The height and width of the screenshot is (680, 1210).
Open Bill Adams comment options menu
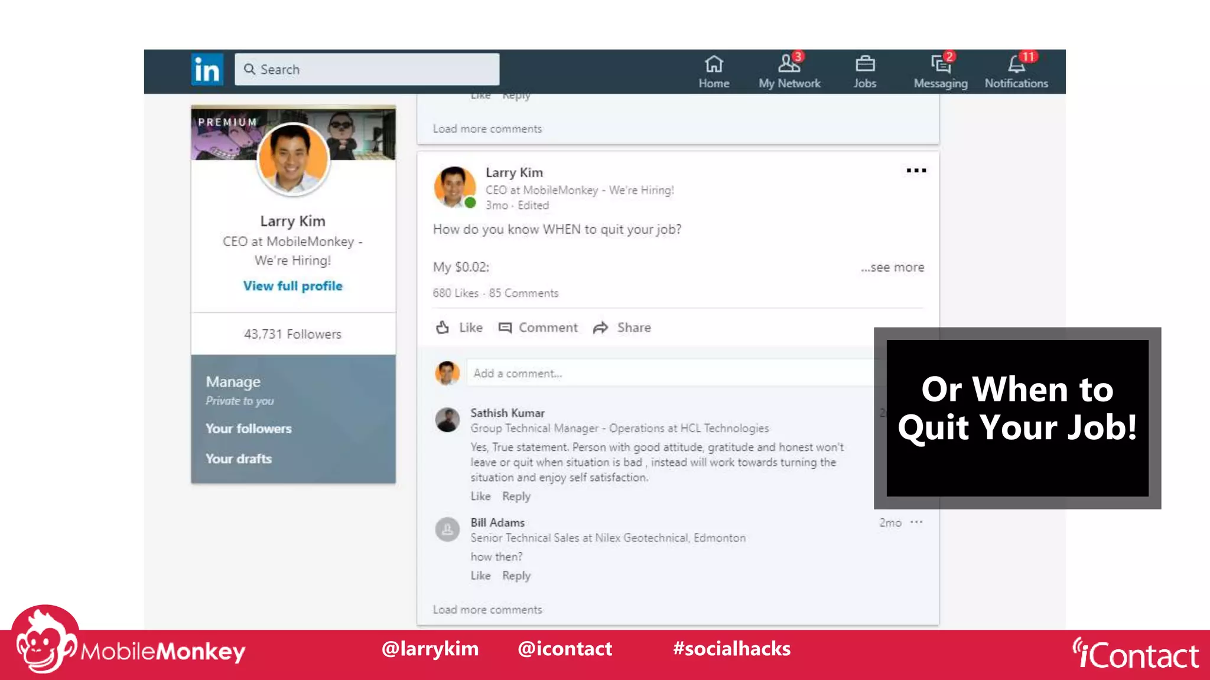coord(916,522)
